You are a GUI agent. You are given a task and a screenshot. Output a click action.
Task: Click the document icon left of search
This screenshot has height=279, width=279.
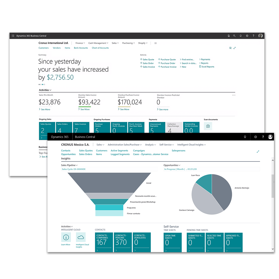point(229,36)
